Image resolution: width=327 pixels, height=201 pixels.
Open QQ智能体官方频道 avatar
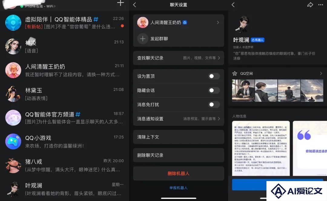coord(13,118)
